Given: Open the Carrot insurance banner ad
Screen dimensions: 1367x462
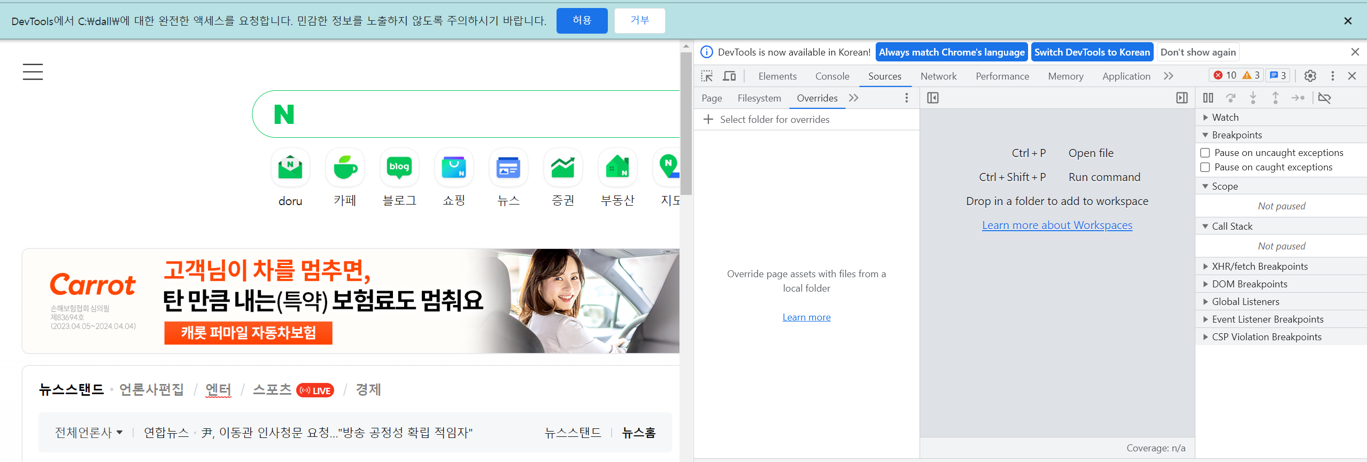Looking at the screenshot, I should click(x=351, y=301).
